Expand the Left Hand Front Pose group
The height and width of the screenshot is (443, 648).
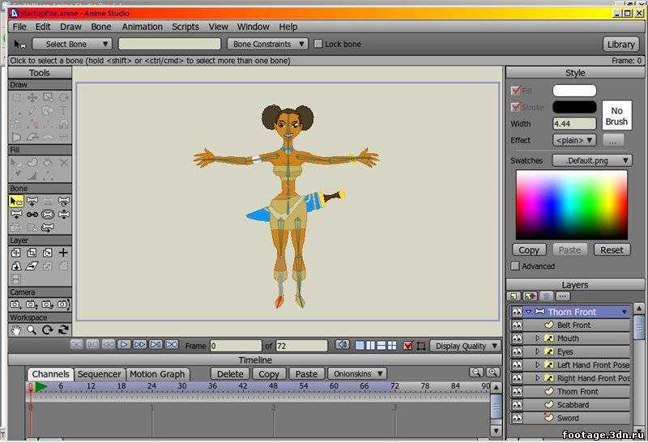537,364
